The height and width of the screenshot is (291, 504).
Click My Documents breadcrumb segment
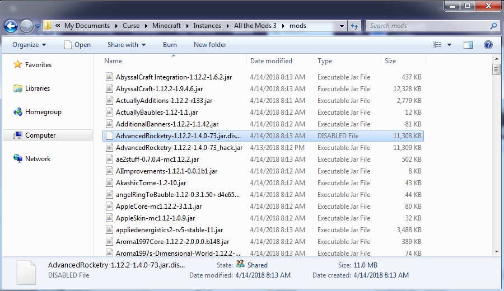point(87,26)
